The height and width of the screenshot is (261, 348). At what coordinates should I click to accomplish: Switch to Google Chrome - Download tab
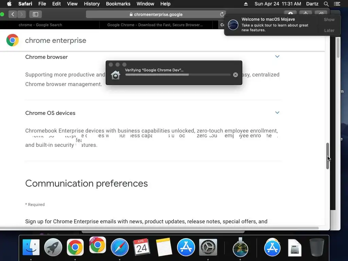tap(155, 25)
